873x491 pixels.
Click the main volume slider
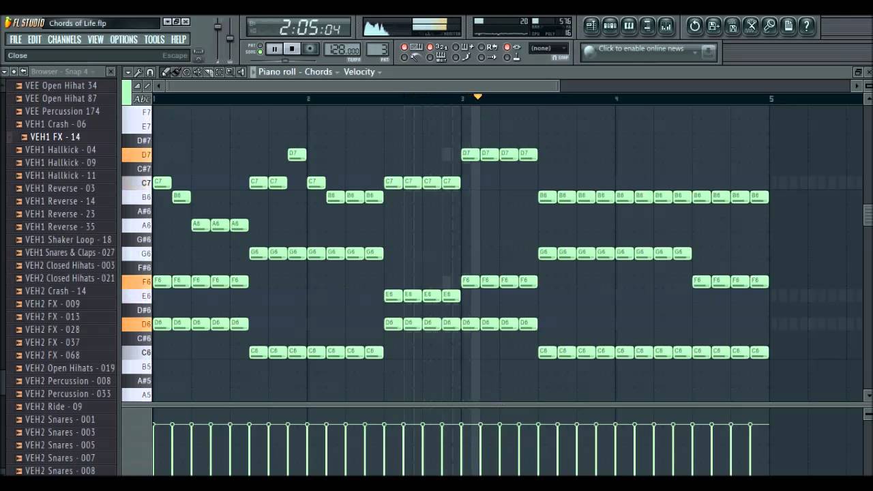coord(218,27)
